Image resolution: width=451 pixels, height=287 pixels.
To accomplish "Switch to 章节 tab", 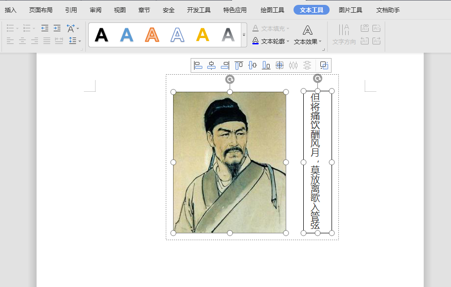I will click(144, 10).
